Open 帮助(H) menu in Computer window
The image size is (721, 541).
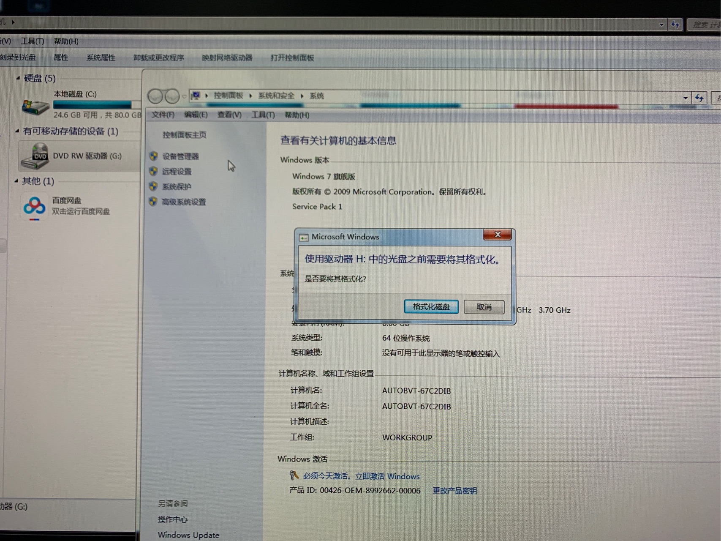(x=66, y=41)
